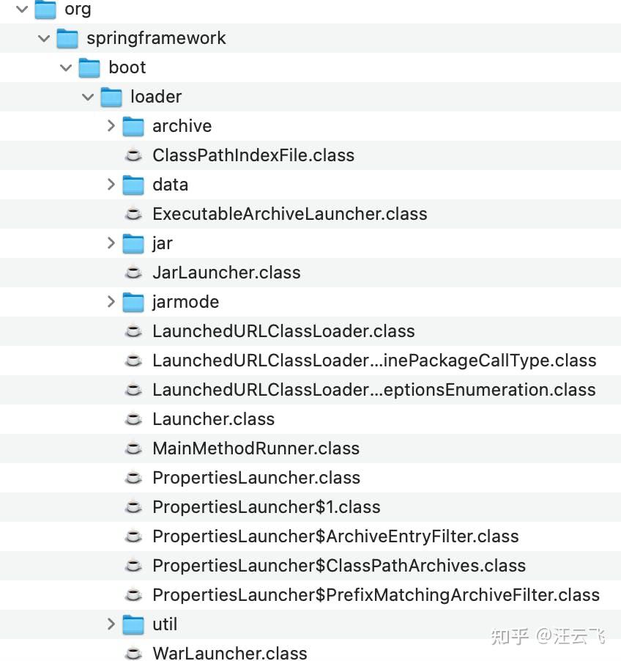Collapse the loader folder chevron
Screen dimensions: 621x661
(x=88, y=97)
